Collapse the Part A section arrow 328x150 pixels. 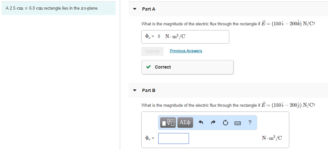pos(135,9)
